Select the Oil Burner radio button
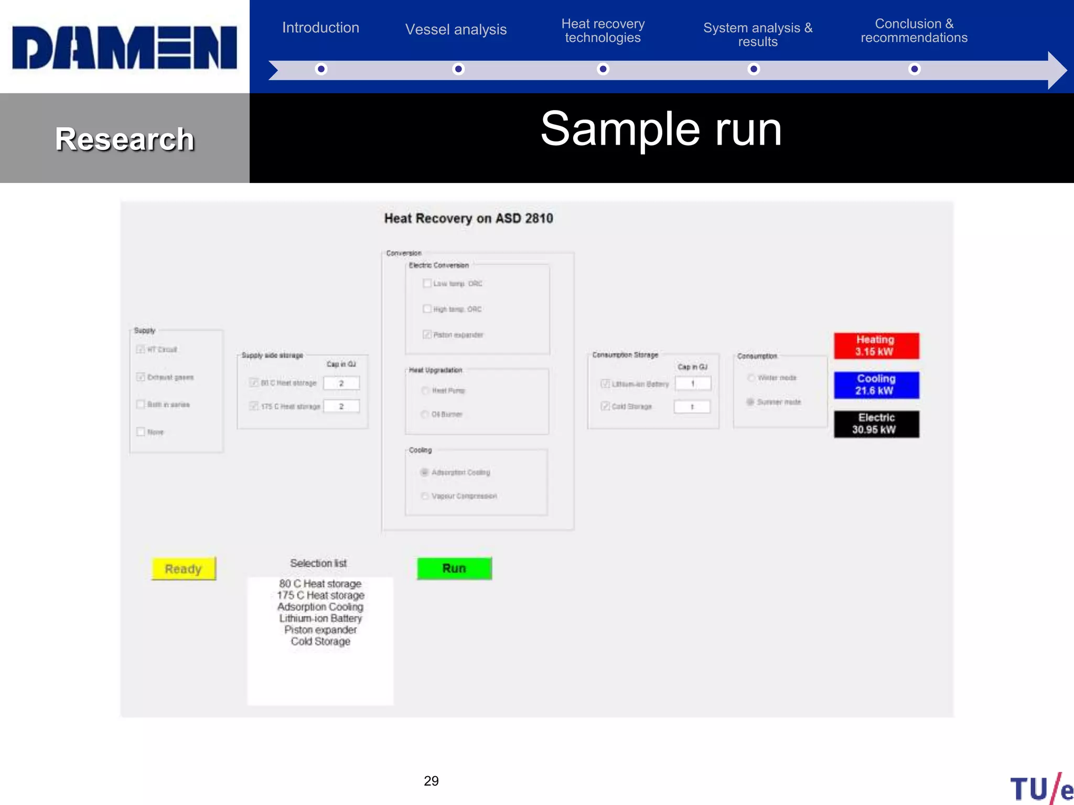Viewport: 1074px width, 805px height. tap(425, 415)
